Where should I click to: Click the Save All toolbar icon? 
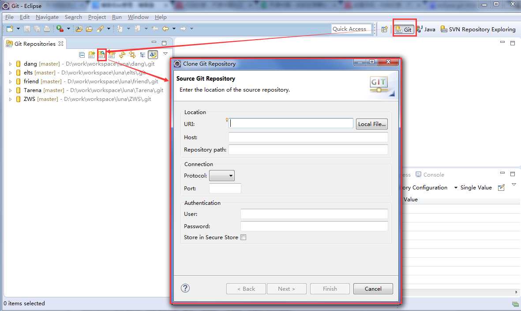click(37, 29)
